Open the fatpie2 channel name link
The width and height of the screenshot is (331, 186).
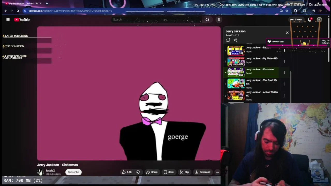pos(50,171)
